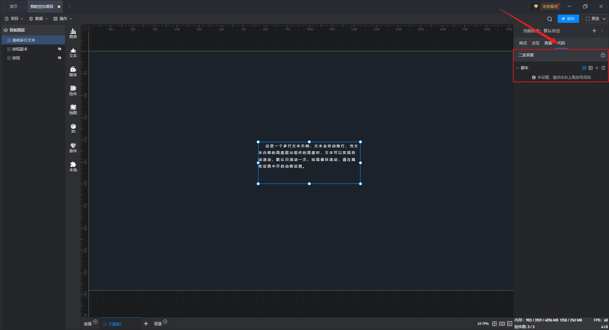Open the 媒体 (media) component category
Image resolution: width=609 pixels, height=330 pixels.
coord(73,71)
